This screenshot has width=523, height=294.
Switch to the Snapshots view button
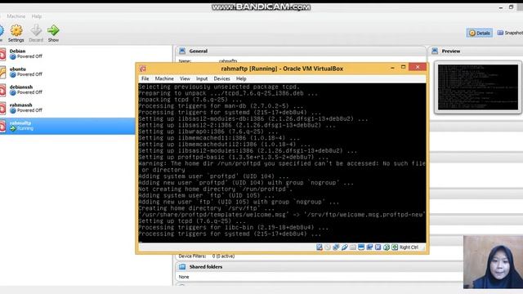[510, 33]
